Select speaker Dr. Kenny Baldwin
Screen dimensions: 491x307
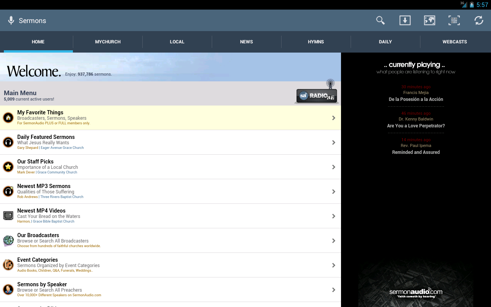(x=416, y=119)
